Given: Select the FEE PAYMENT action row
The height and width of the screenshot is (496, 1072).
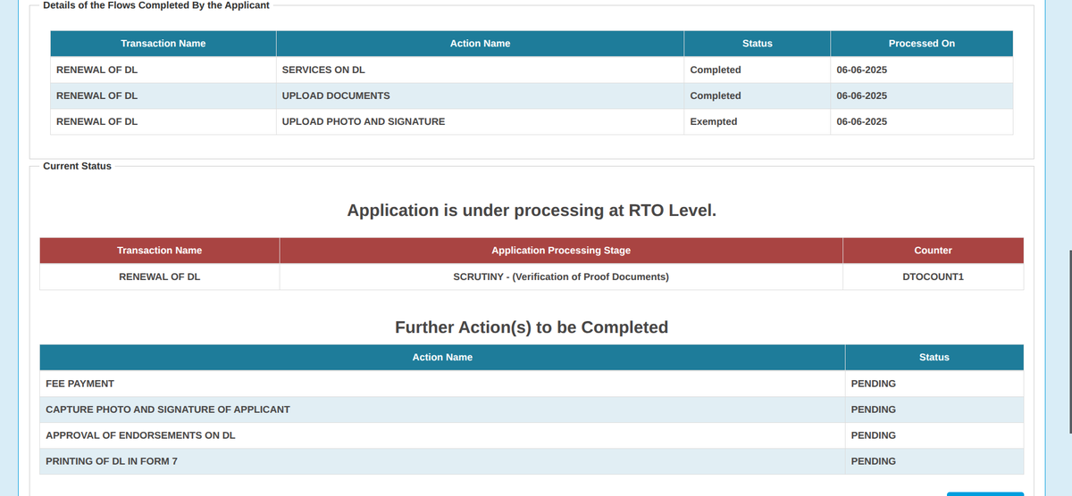Looking at the screenshot, I should click(532, 384).
